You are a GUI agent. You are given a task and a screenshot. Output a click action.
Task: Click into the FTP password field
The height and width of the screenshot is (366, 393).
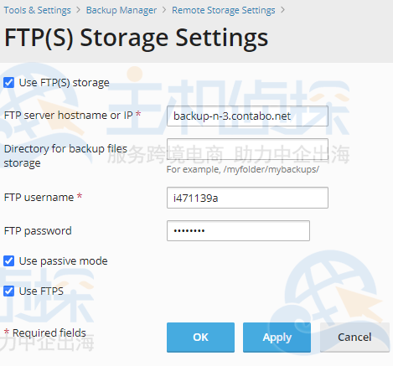(x=238, y=230)
